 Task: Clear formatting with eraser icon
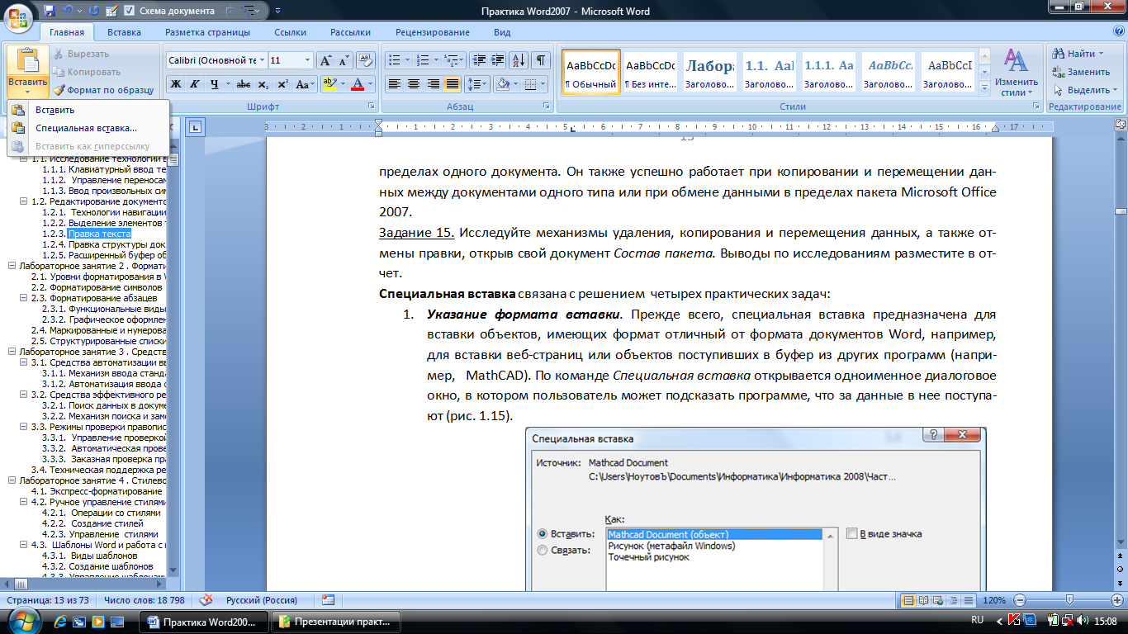pyautogui.click(x=365, y=60)
